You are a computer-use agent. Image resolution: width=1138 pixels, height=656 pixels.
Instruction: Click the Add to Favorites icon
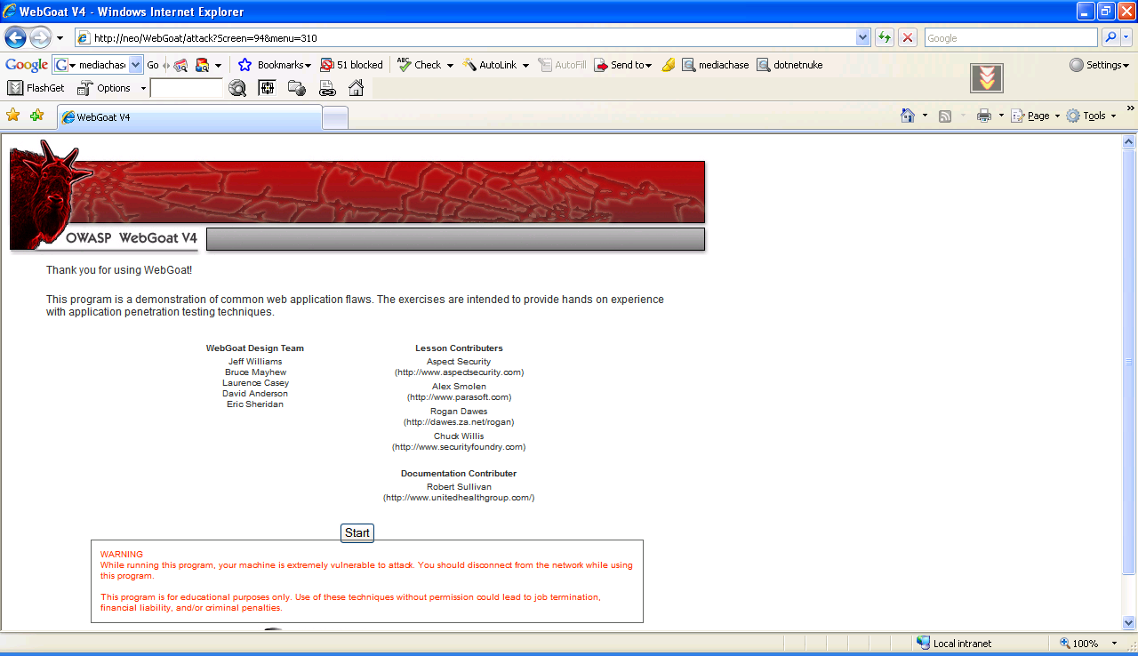pyautogui.click(x=36, y=116)
